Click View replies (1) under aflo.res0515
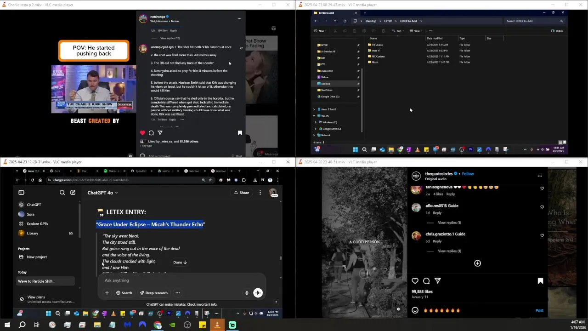 point(449,223)
